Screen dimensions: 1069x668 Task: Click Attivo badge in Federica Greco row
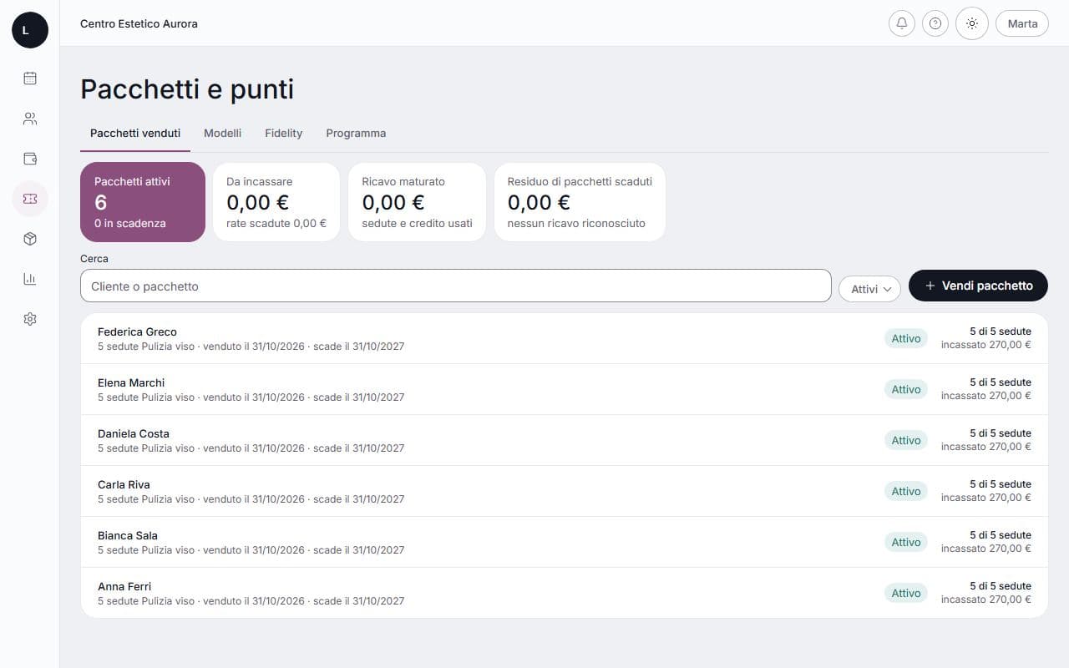coord(906,338)
